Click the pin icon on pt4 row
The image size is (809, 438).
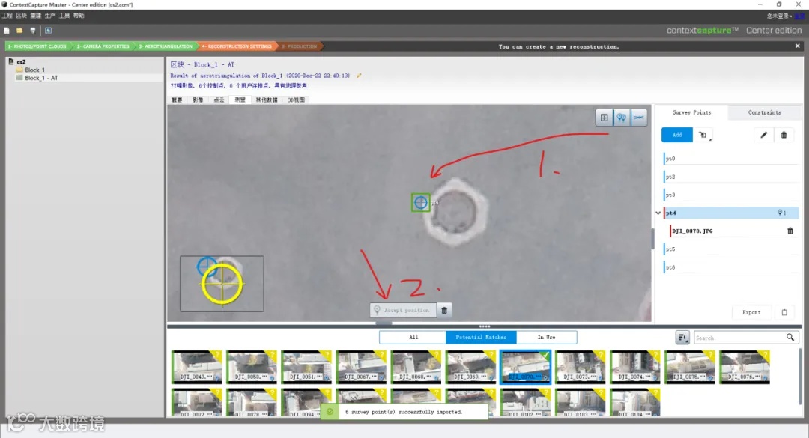pos(781,213)
